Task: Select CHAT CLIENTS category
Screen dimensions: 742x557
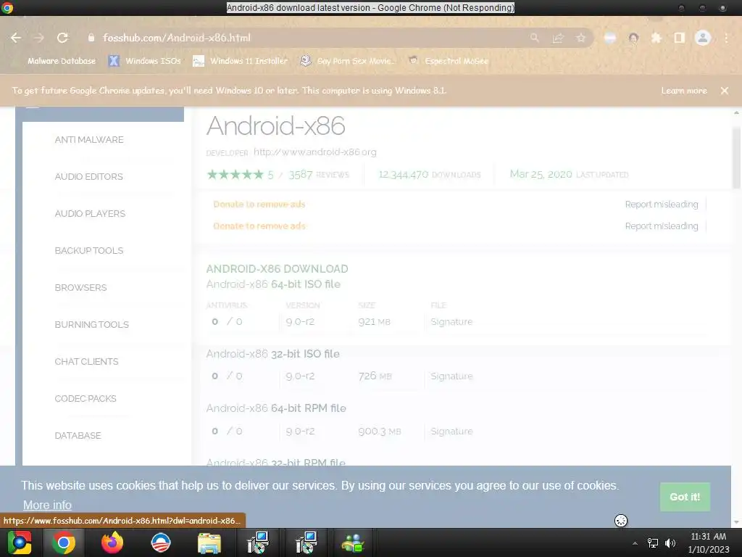Action: (87, 361)
